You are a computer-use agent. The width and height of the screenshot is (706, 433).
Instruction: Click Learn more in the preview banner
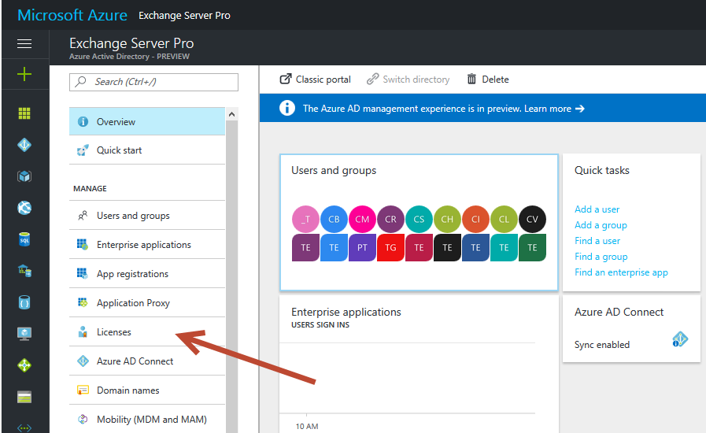tap(554, 109)
